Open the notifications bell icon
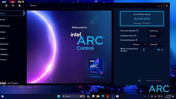The width and height of the screenshot is (176, 99). tap(173, 97)
